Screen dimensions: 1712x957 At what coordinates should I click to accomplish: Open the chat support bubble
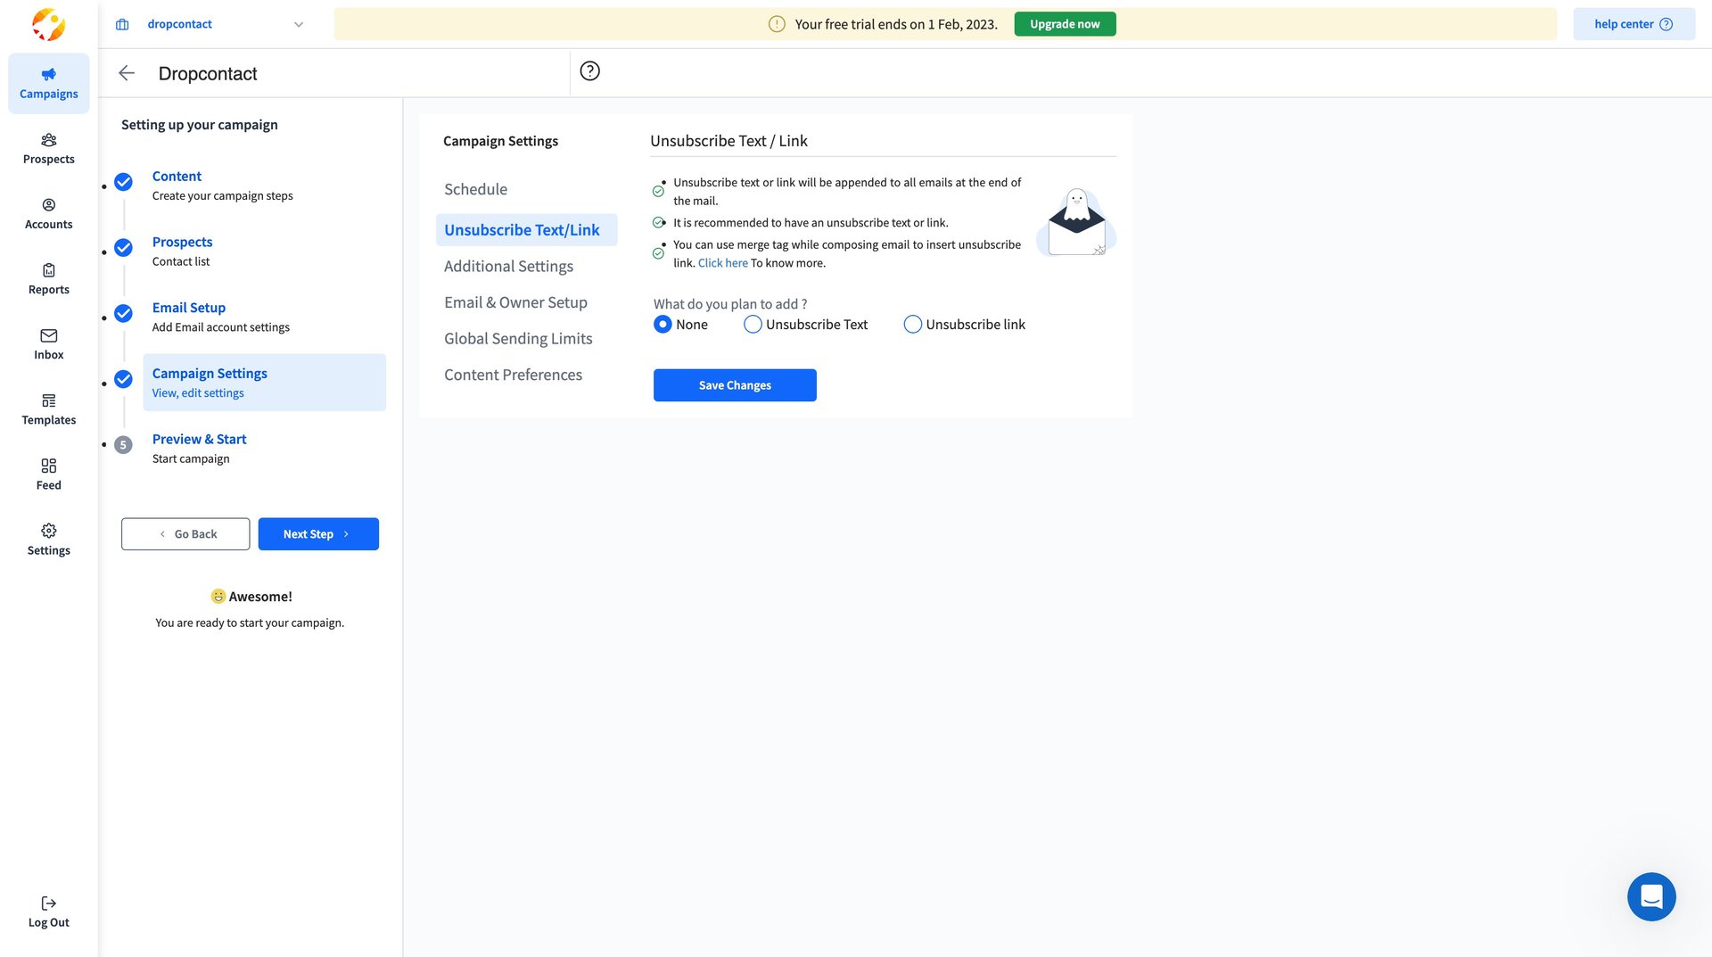(1650, 896)
